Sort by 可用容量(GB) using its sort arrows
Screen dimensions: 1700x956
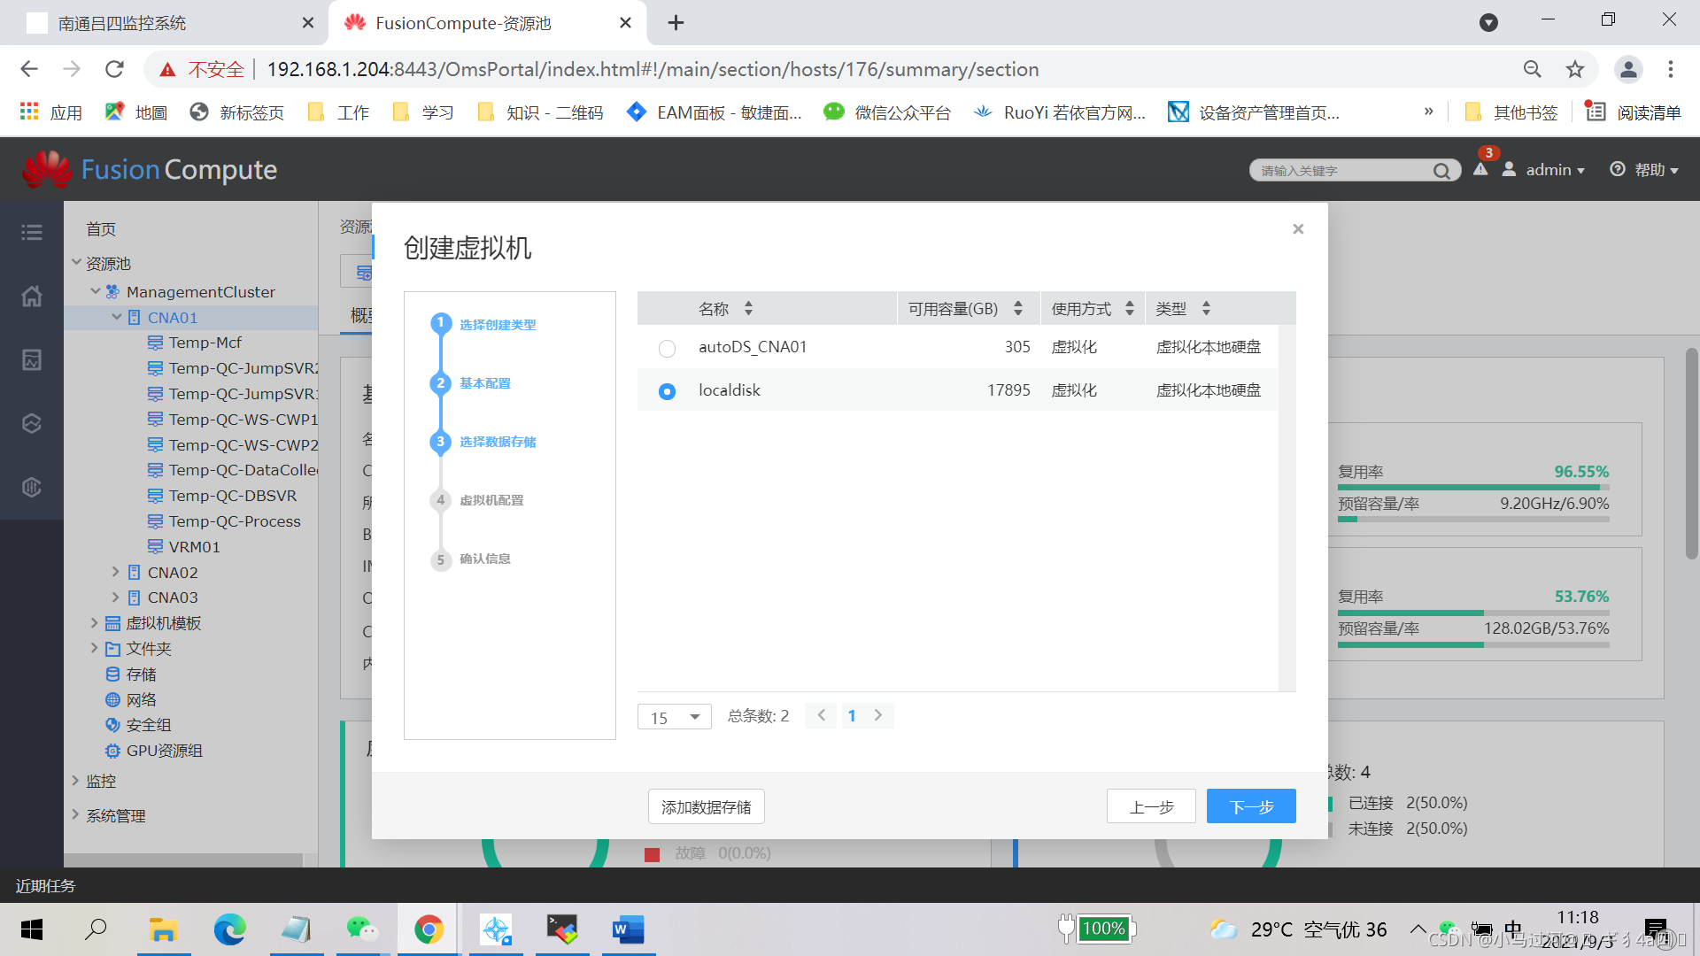point(1019,308)
